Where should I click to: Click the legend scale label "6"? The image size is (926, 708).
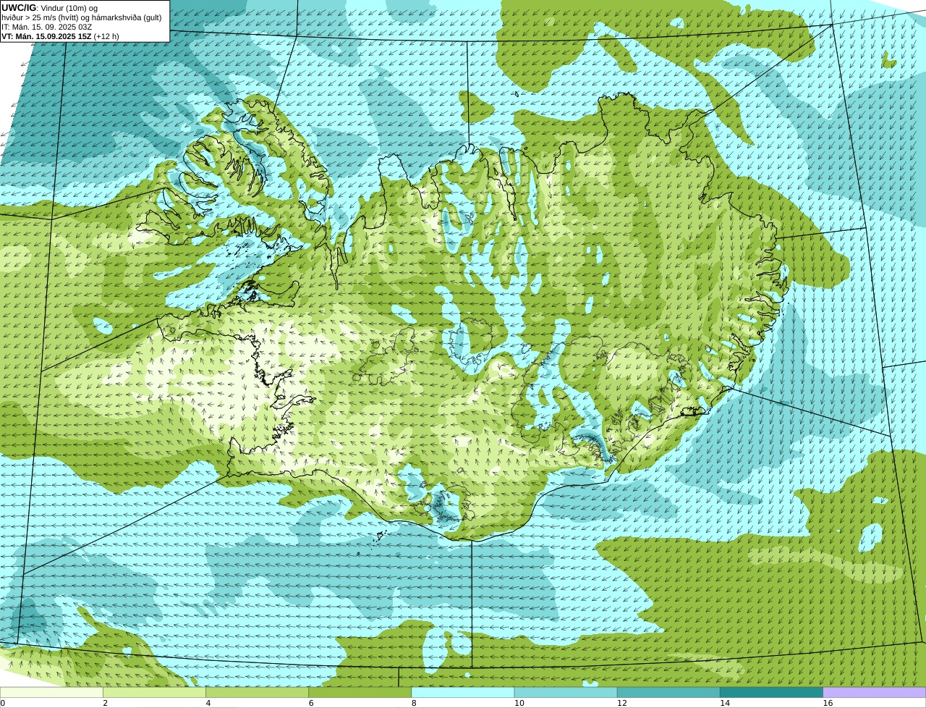coord(311,703)
